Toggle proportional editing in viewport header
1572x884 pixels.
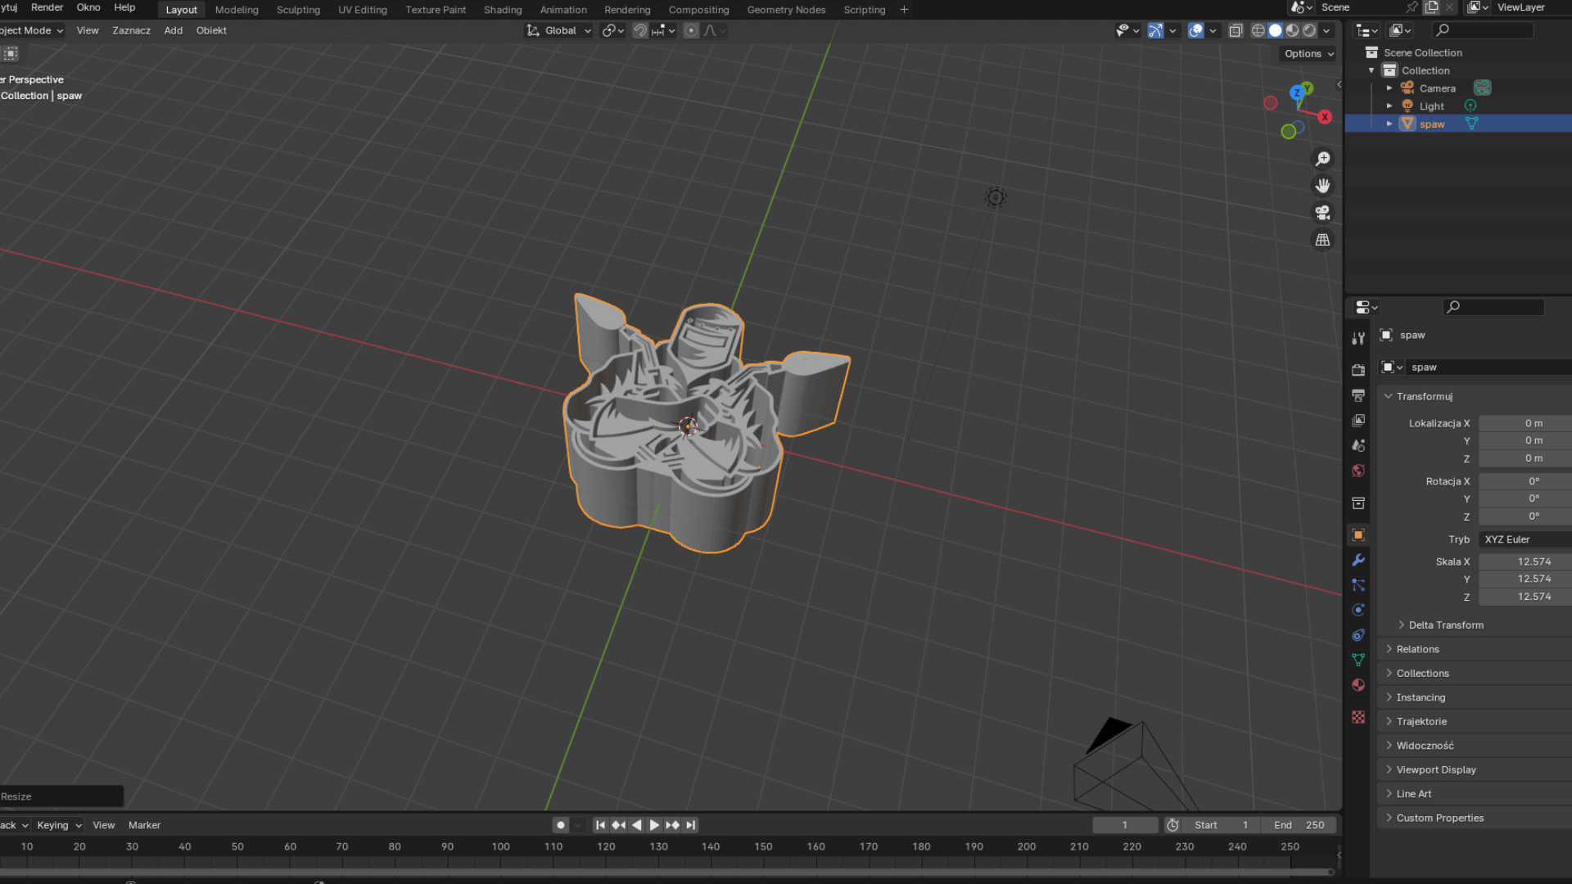pyautogui.click(x=692, y=30)
